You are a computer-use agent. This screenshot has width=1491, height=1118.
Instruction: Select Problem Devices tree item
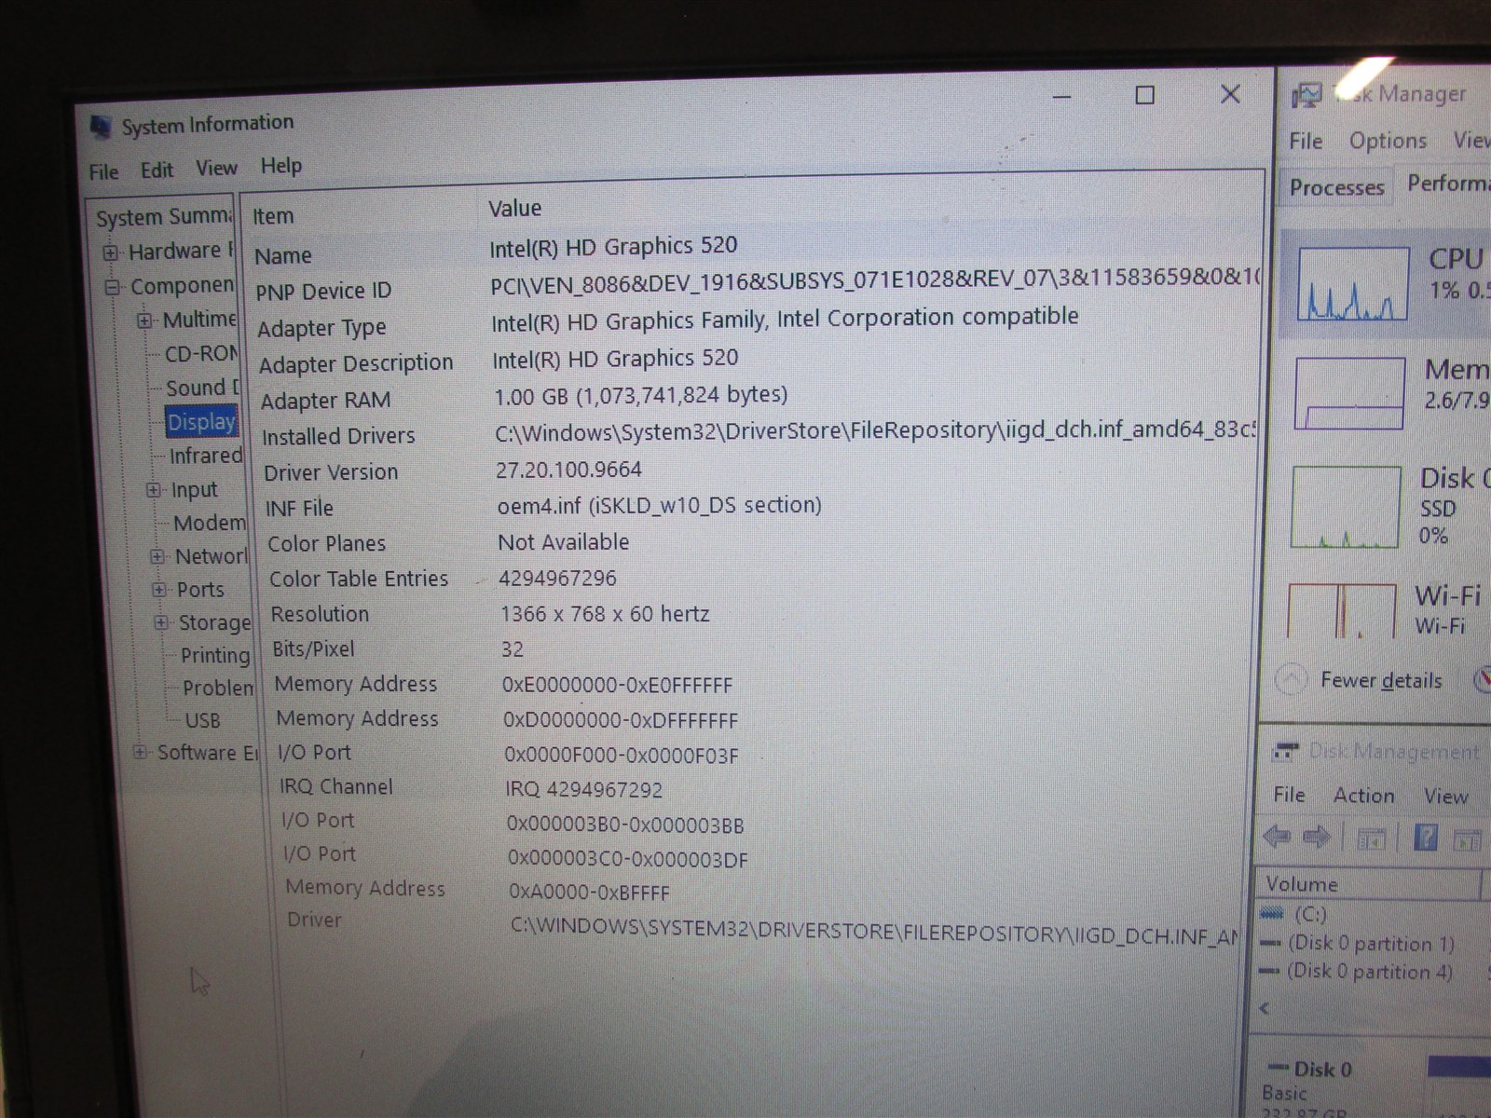(x=218, y=688)
